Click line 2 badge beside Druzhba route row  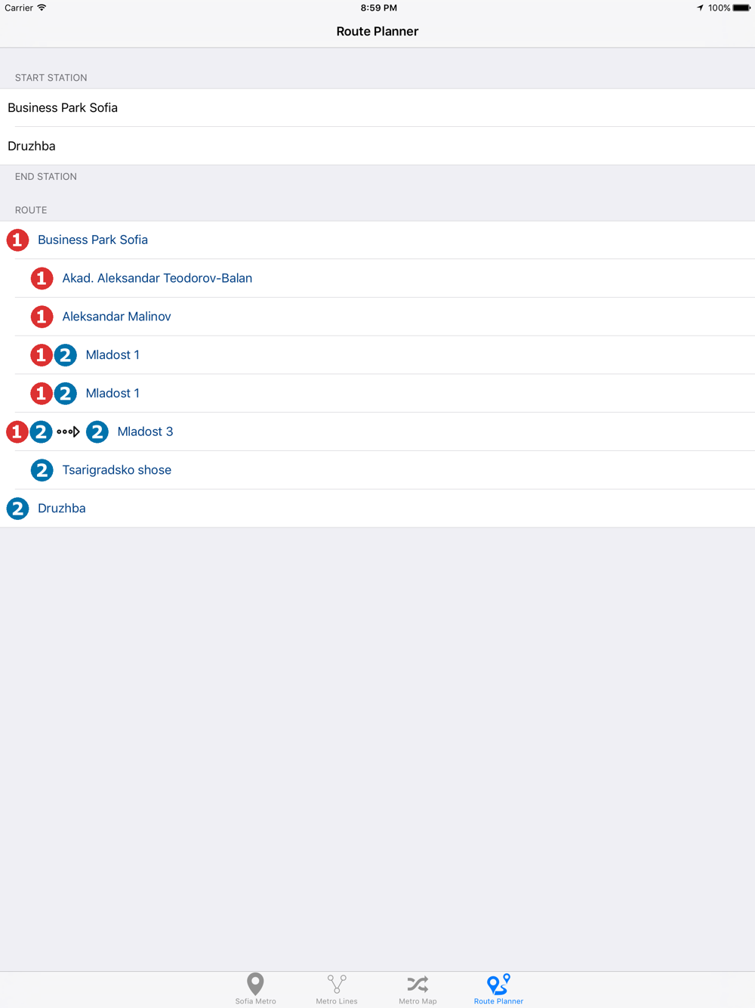point(17,509)
